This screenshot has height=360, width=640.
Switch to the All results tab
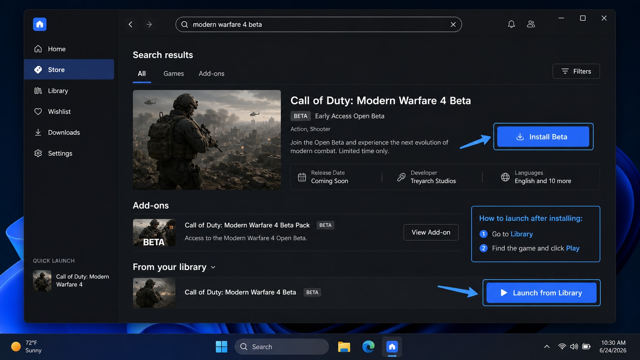[142, 73]
